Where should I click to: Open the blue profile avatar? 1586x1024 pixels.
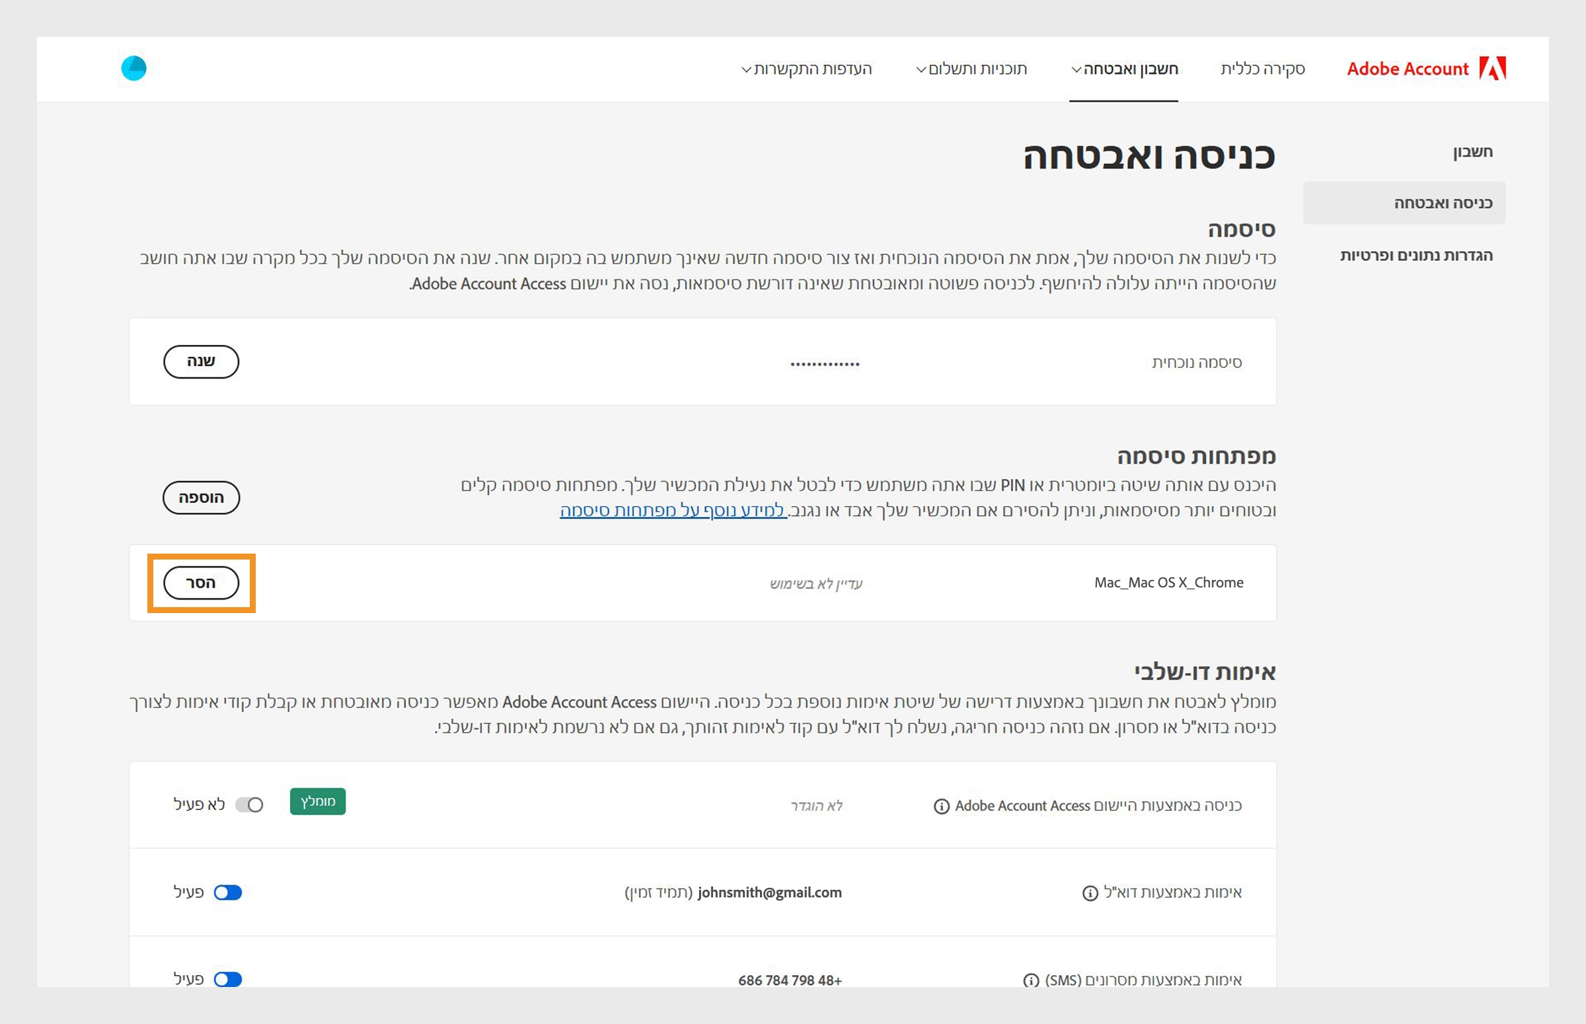[x=133, y=68]
